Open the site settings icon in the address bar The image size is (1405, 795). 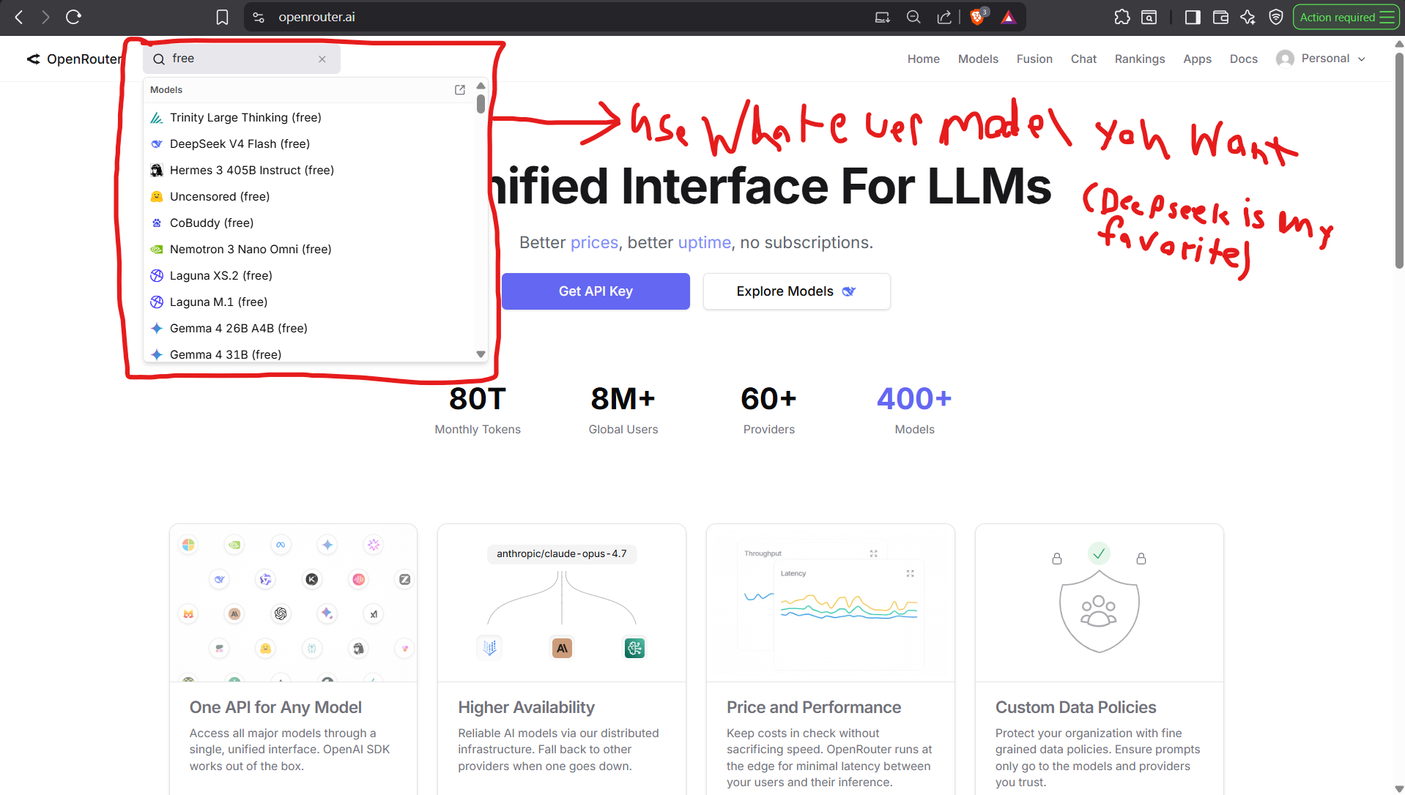[259, 17]
